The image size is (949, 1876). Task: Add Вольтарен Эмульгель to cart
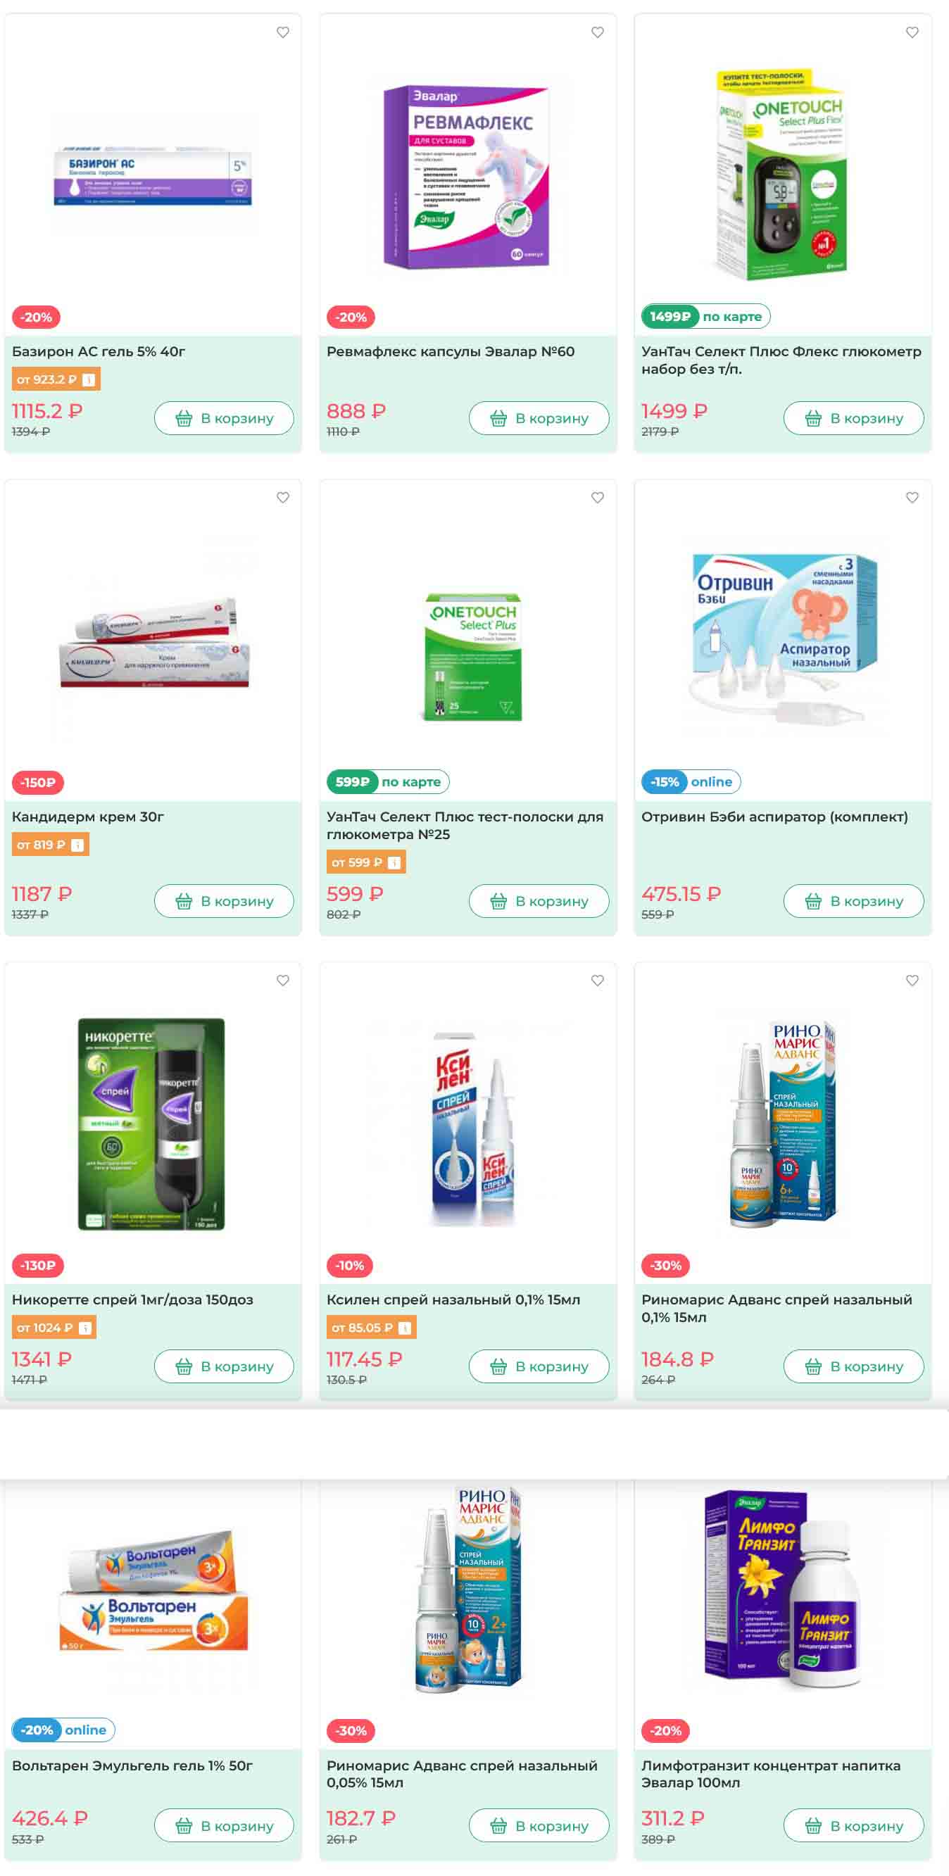click(225, 1826)
